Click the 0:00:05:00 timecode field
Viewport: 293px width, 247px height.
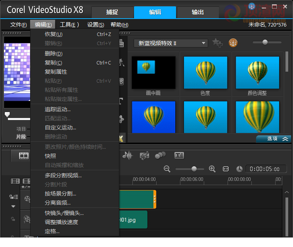[x=266, y=169]
